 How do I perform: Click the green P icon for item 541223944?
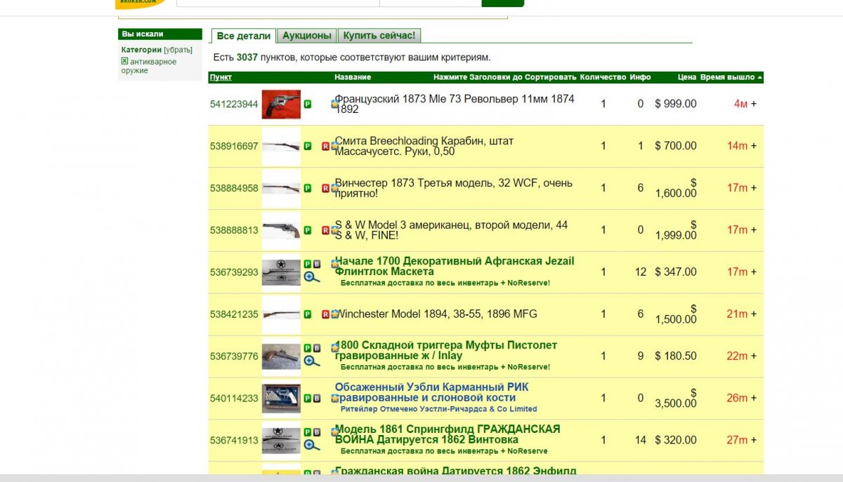pos(307,104)
